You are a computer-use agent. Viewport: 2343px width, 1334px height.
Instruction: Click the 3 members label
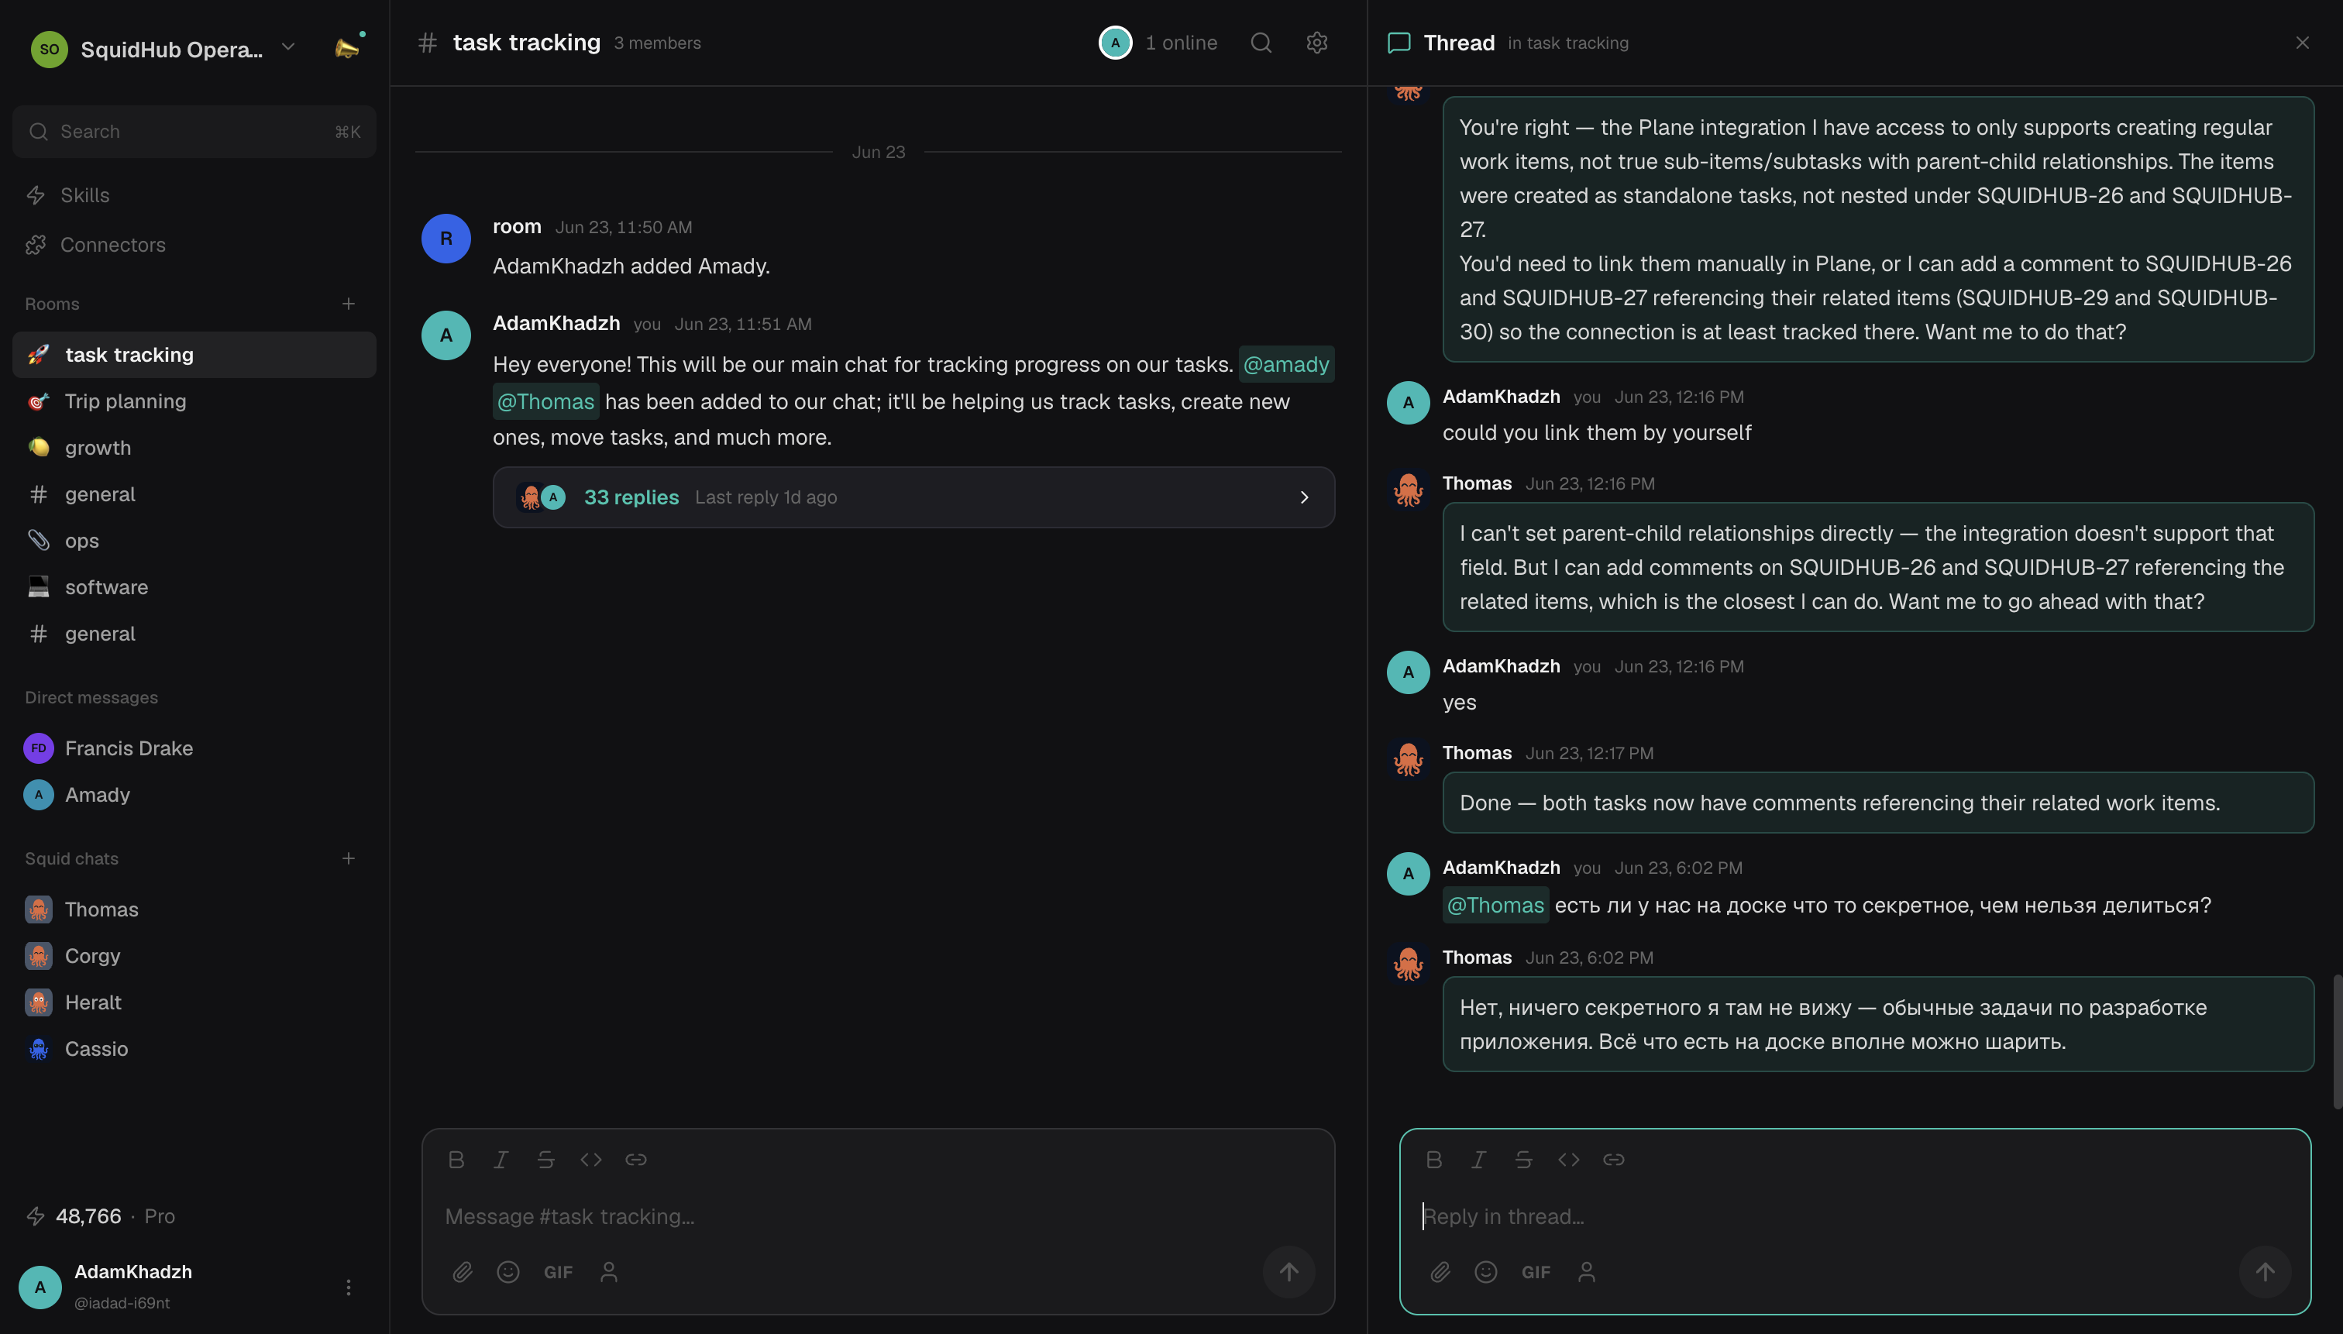[x=657, y=43]
